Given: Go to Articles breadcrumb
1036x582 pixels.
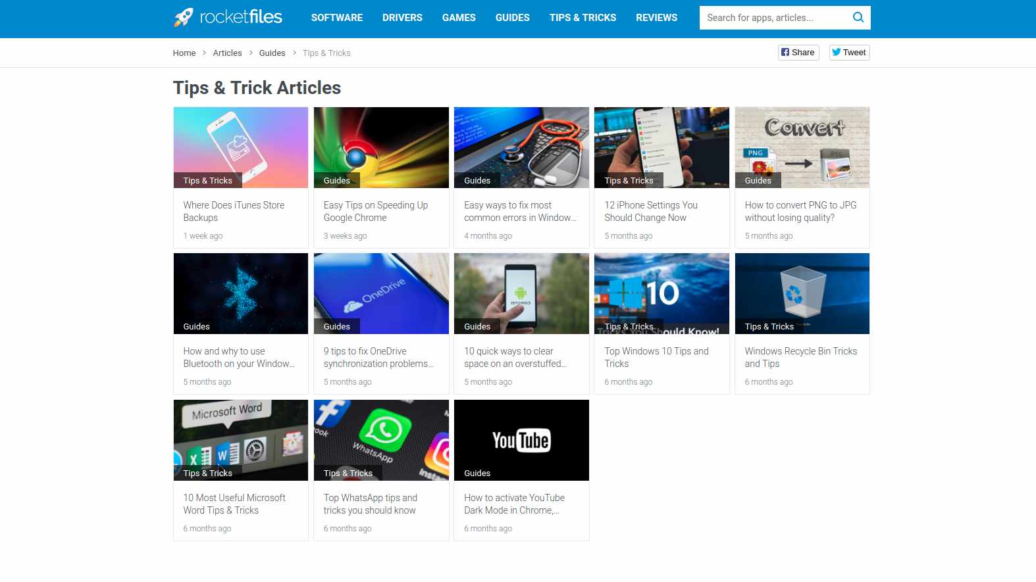Looking at the screenshot, I should [227, 53].
